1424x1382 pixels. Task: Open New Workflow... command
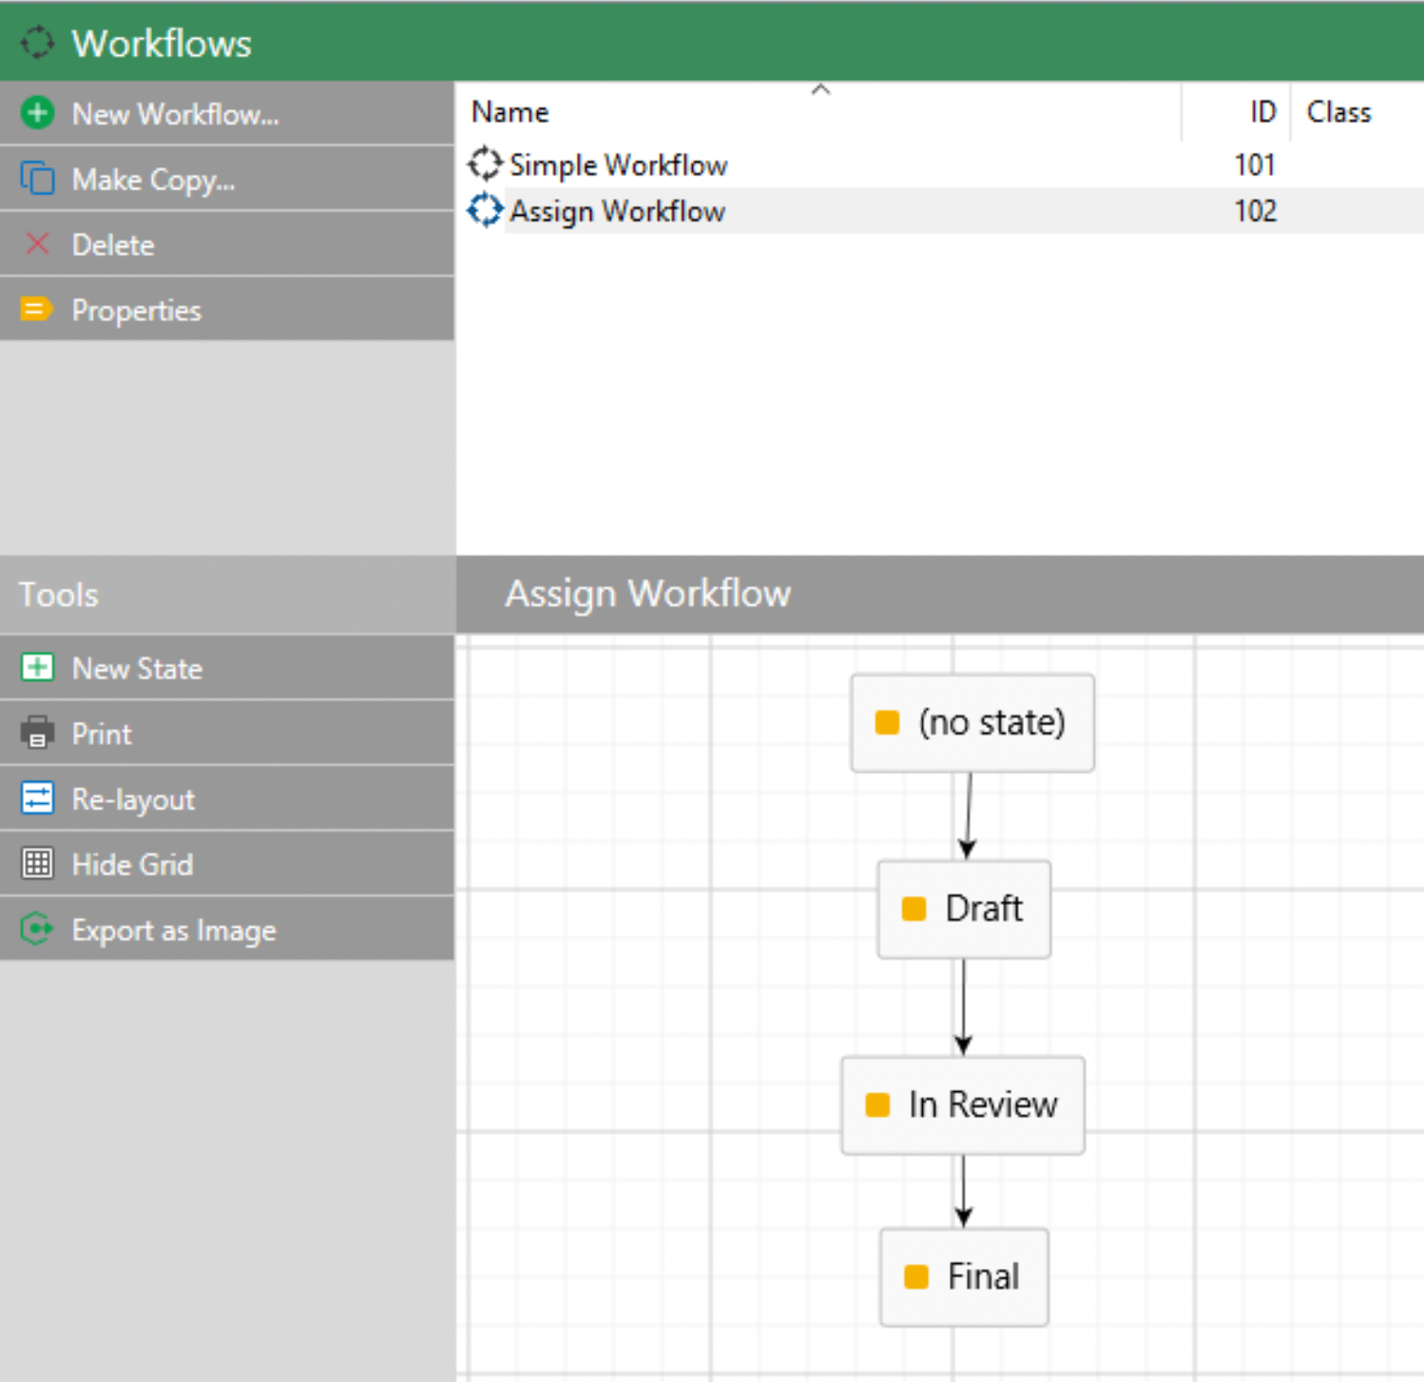pos(176,114)
